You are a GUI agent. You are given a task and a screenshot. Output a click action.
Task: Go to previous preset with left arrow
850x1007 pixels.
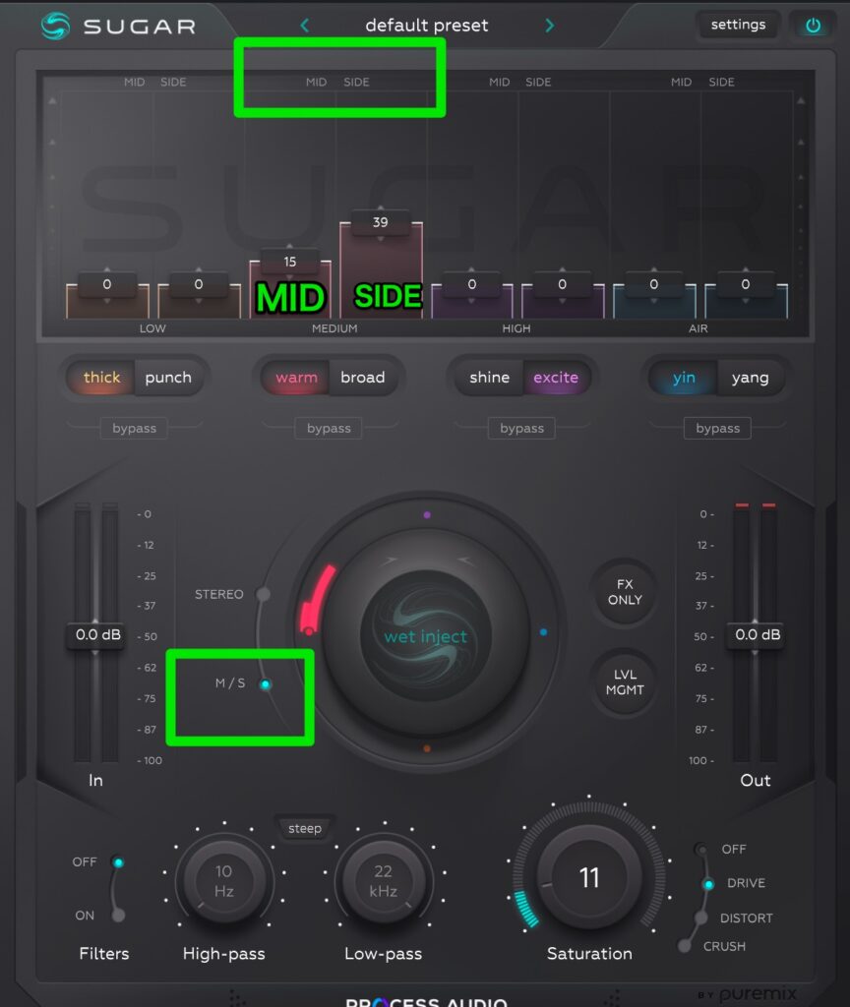tap(304, 26)
